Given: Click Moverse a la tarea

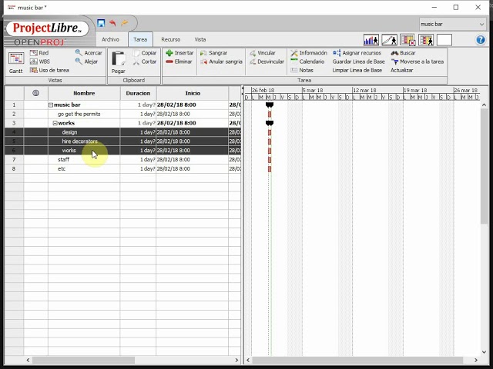Looking at the screenshot, I should (418, 61).
